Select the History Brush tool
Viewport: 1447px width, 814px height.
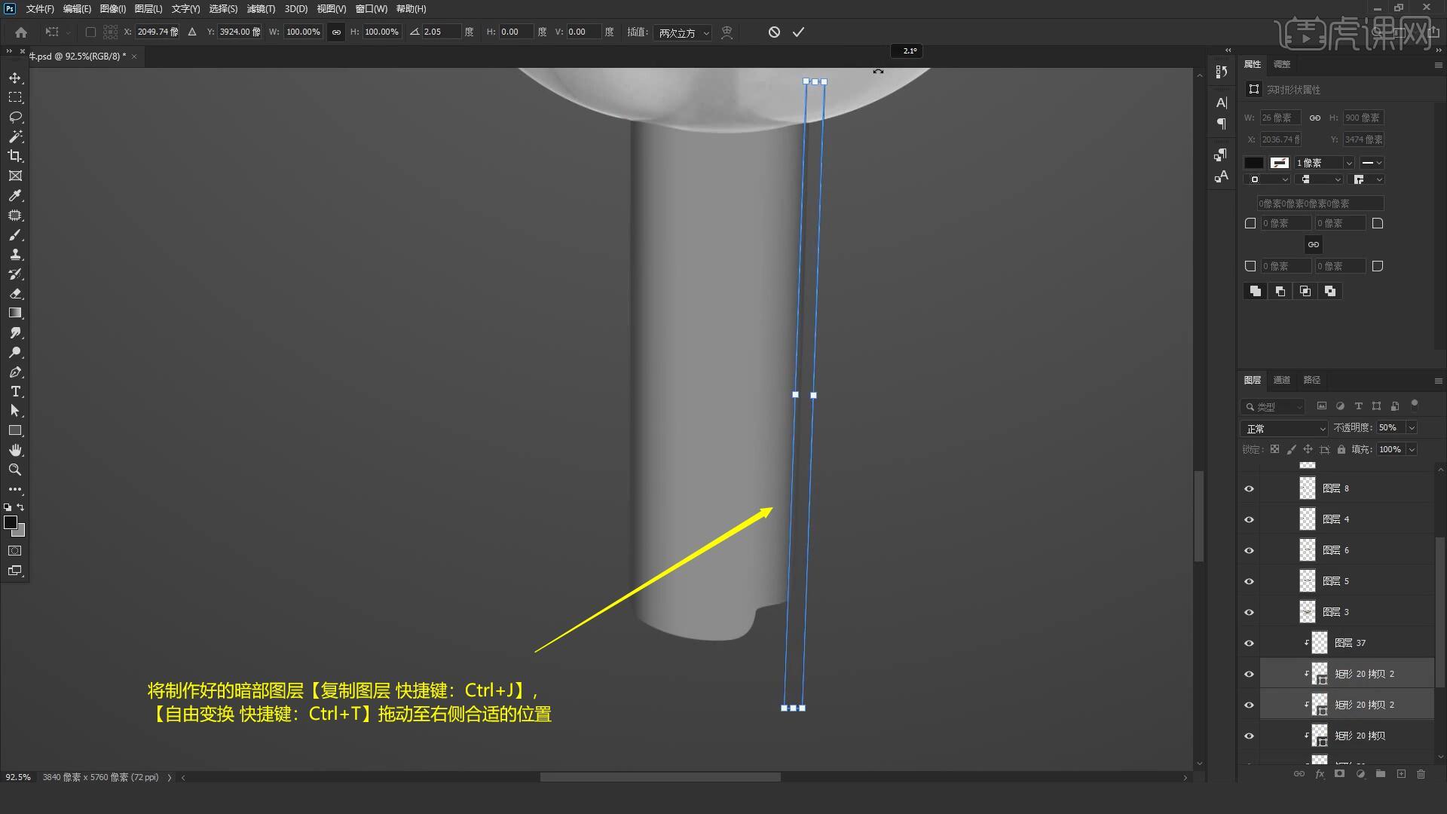(15, 274)
